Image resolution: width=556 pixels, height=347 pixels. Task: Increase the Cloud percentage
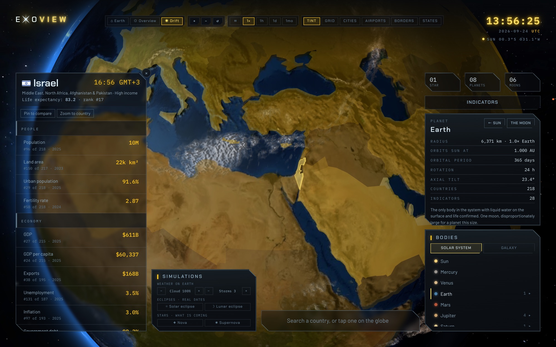(199, 291)
